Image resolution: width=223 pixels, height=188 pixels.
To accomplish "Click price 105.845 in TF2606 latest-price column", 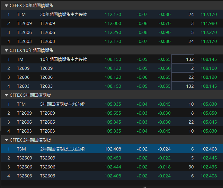I will click(113, 122).
